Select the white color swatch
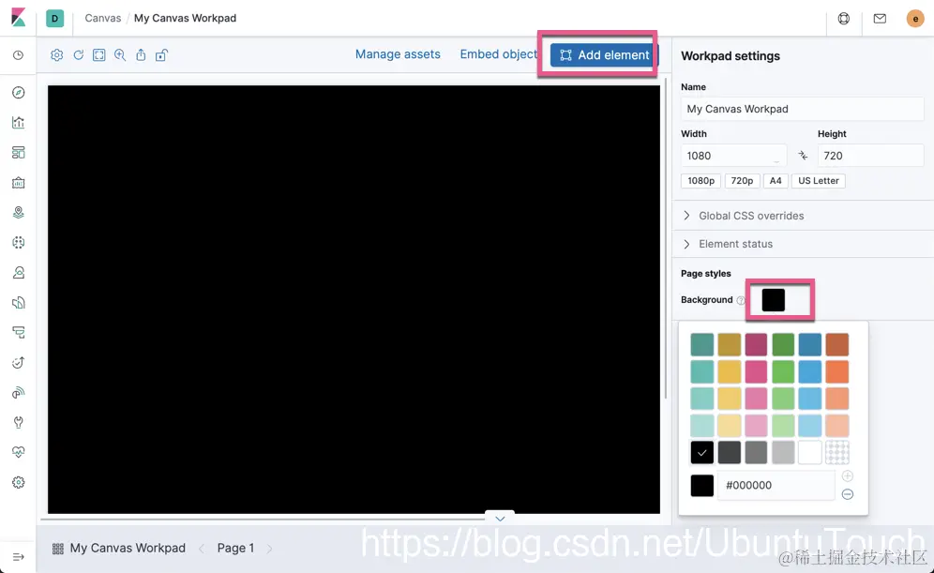The image size is (934, 573). coord(810,453)
